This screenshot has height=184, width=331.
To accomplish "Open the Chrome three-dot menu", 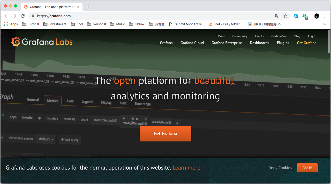I will [x=325, y=16].
